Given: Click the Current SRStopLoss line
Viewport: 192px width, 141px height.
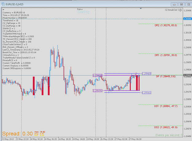Looking at the screenshot, I should [x=17, y=68].
